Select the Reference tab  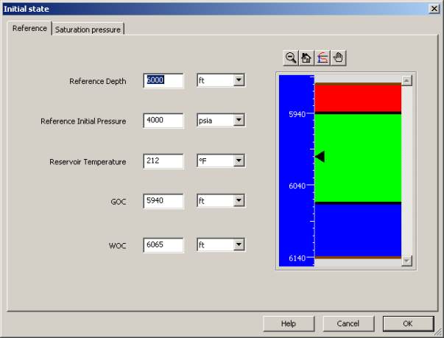tap(29, 29)
